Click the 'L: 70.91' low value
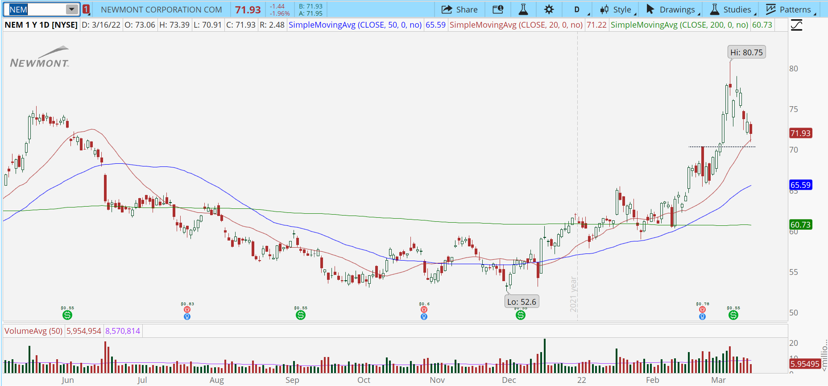The height and width of the screenshot is (386, 828). [208, 25]
